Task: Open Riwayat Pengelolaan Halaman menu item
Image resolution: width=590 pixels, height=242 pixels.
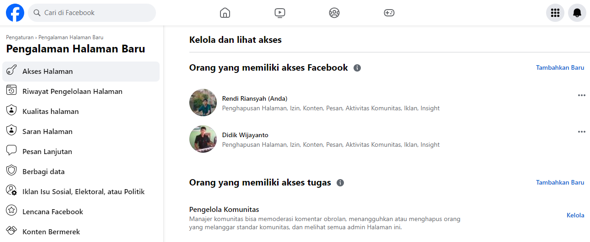Action: coord(81,91)
